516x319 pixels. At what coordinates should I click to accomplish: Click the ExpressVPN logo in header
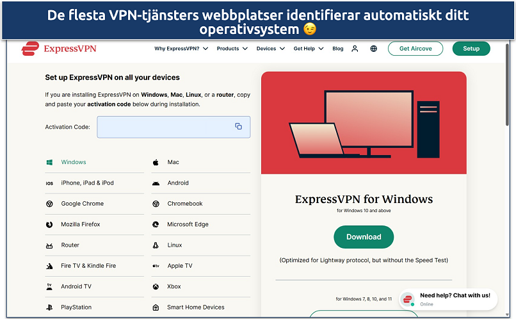[x=59, y=49]
